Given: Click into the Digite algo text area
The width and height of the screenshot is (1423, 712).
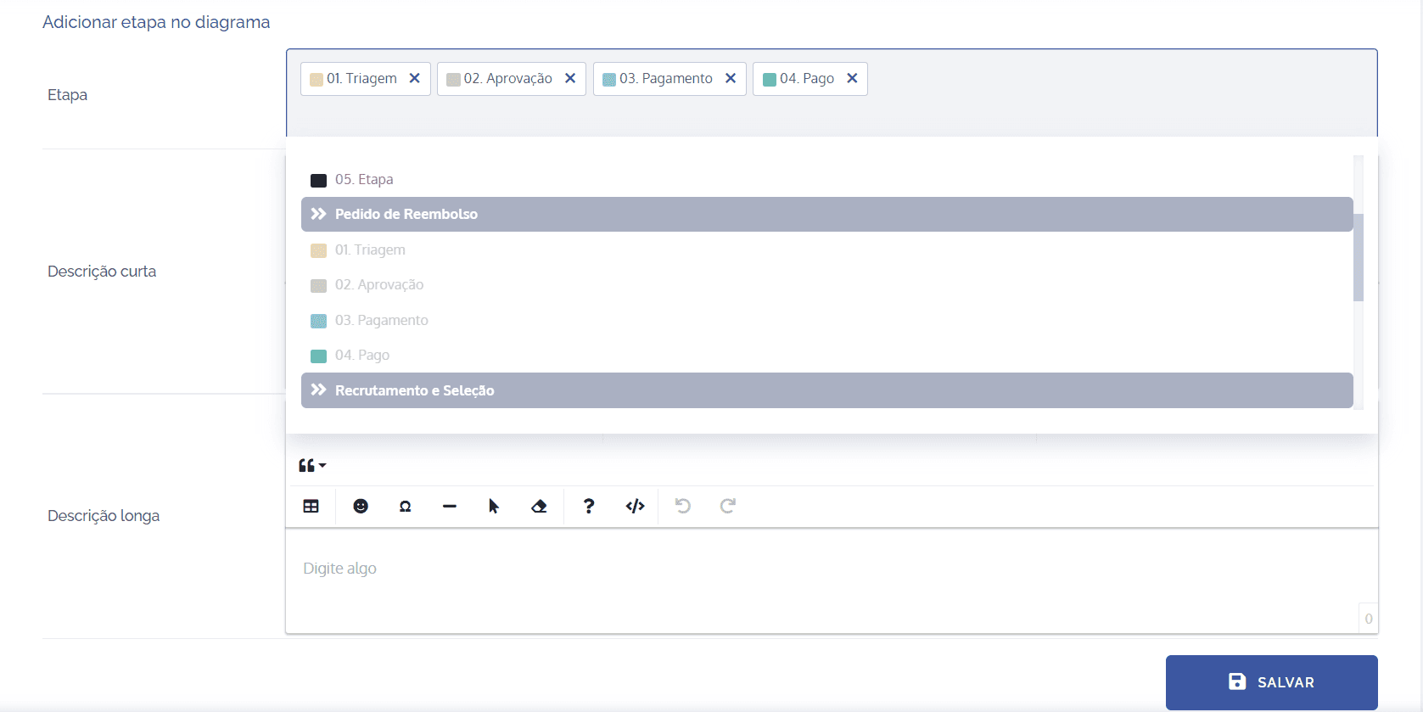Looking at the screenshot, I should tap(832, 580).
